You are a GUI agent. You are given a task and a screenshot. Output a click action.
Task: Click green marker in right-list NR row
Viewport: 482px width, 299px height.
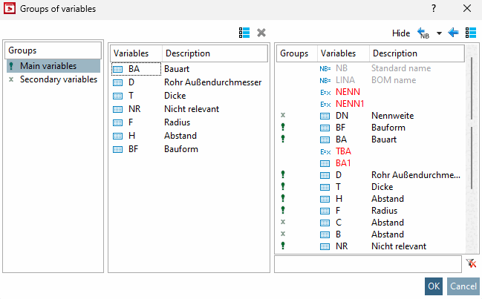tap(283, 246)
